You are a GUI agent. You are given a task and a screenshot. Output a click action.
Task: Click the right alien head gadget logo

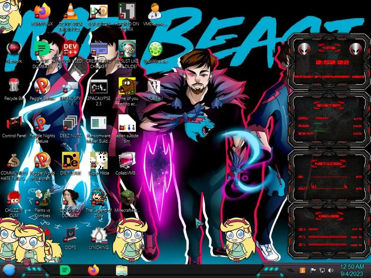(x=355, y=49)
